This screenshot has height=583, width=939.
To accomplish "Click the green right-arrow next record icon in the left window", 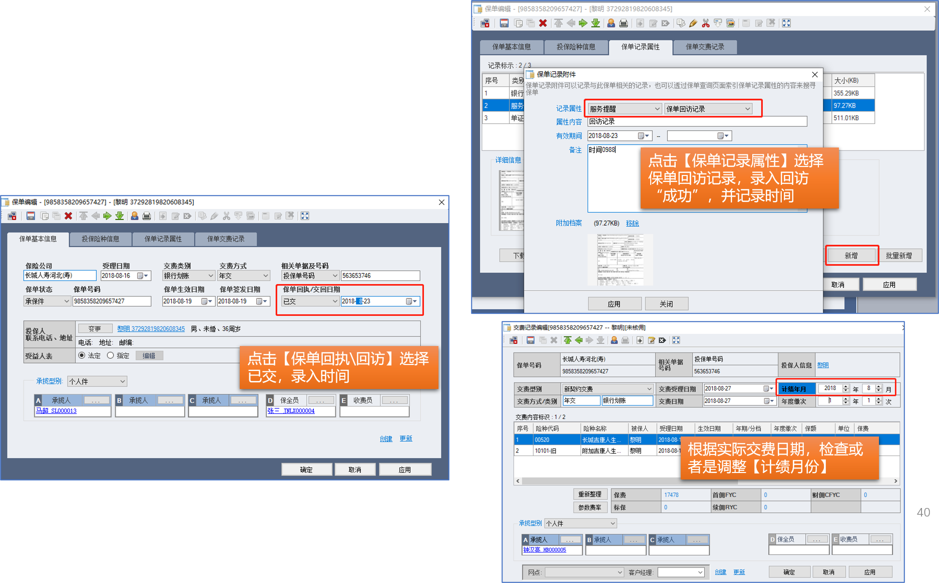I will [x=107, y=216].
